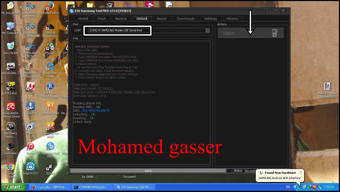This screenshot has width=340, height=192.
Task: Open the BlackBerry Desktop shortcut
Action: click(11, 130)
